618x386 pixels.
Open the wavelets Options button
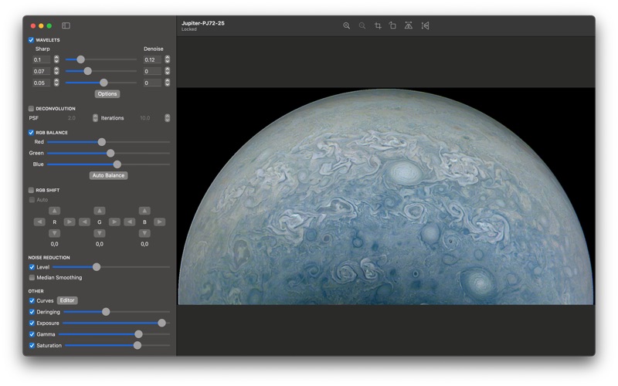[x=107, y=93]
